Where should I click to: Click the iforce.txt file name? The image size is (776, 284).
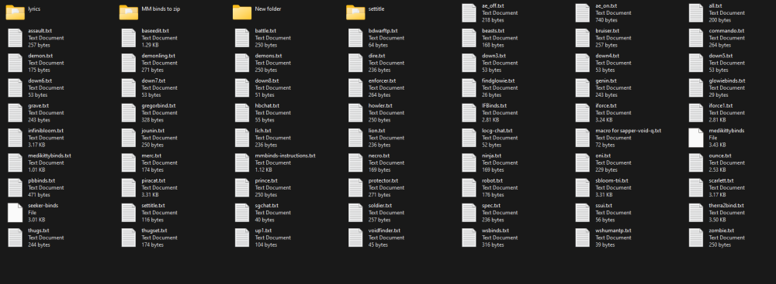pyautogui.click(x=606, y=106)
